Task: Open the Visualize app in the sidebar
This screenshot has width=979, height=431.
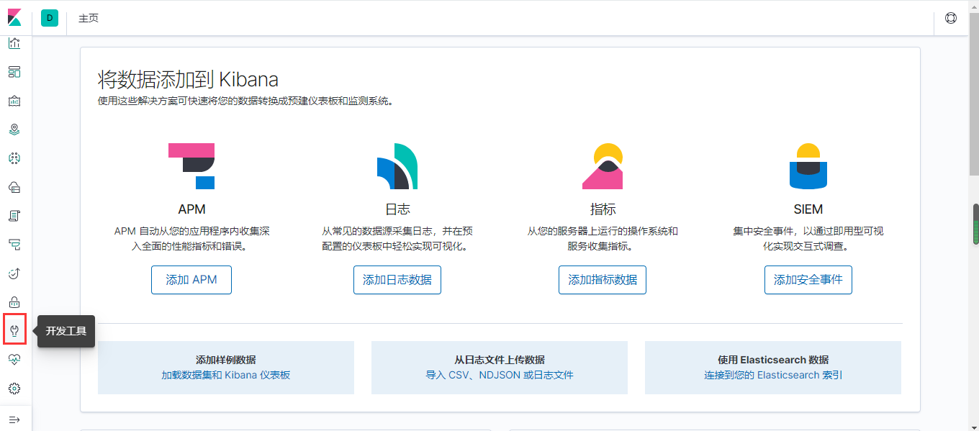Action: (14, 43)
